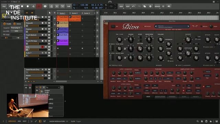Viewport: 220px width, 124px height.
Task: Toggle the Show Modulators control
Action: point(59,121)
